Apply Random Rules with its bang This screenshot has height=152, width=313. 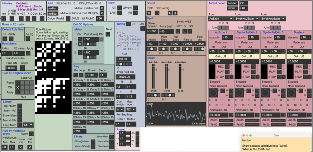[22, 68]
